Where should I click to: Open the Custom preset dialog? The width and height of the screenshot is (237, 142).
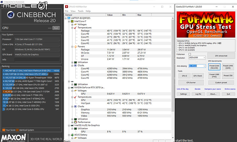click(x=221, y=83)
